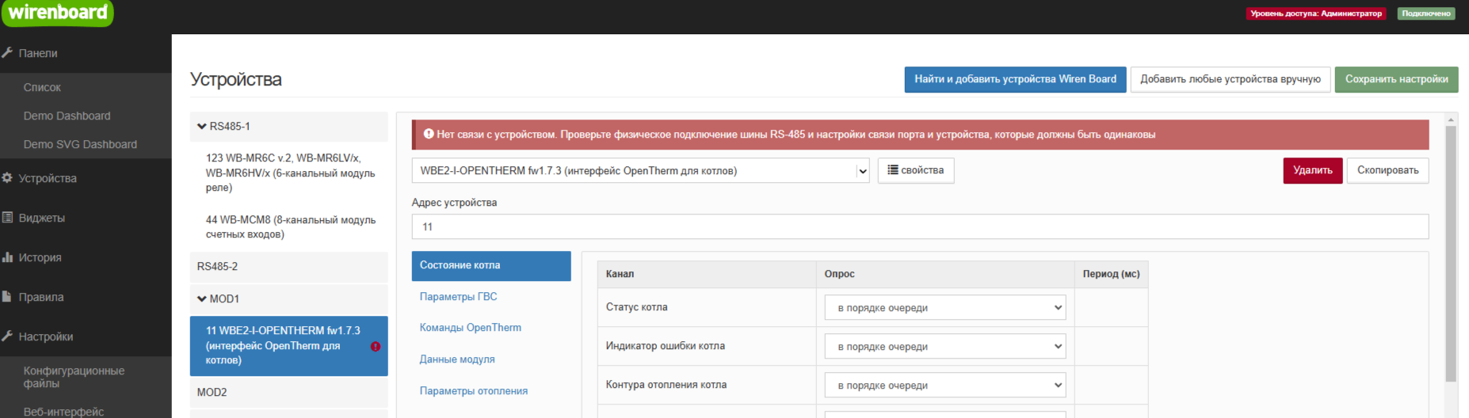Open polling dropdown for Контура отопления котла
Screen dimensions: 1469x418
tap(945, 386)
